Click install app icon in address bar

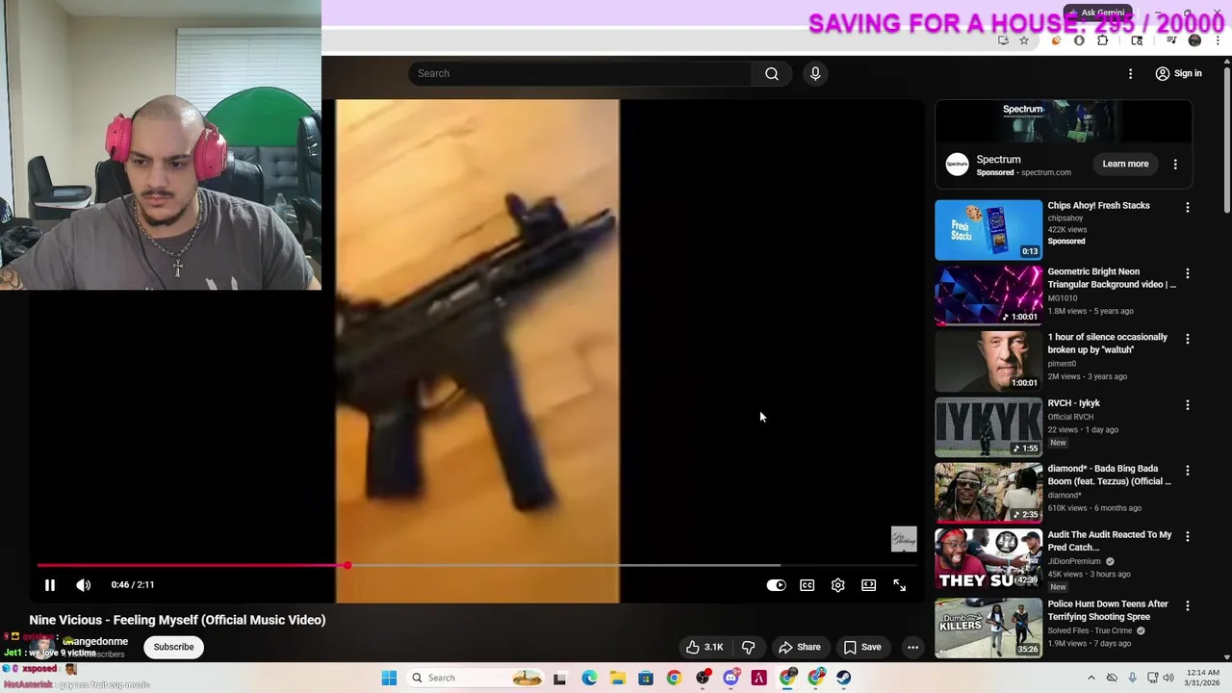click(x=1003, y=40)
